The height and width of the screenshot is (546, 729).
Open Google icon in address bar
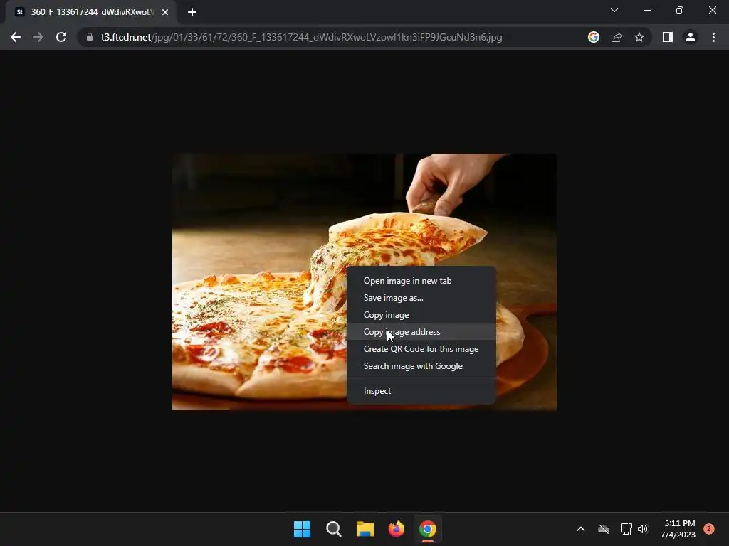(594, 37)
